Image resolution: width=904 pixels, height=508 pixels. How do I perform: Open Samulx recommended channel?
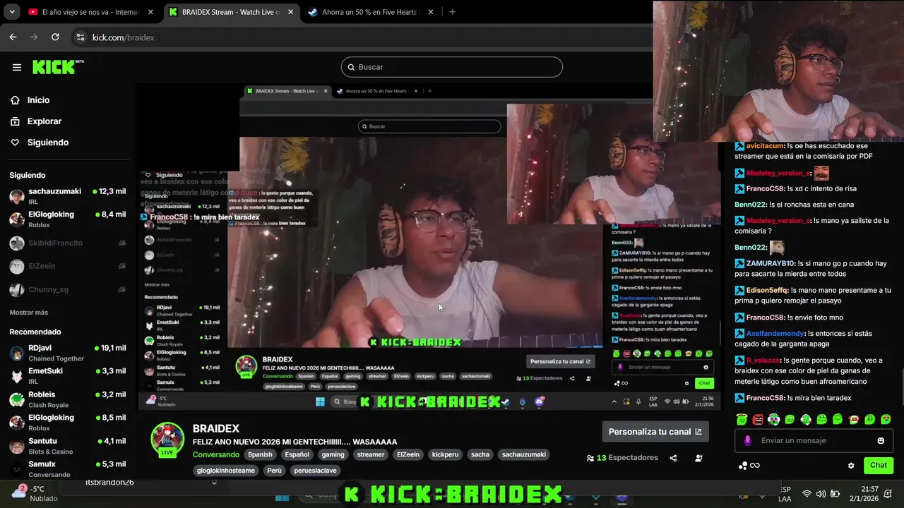click(67, 468)
